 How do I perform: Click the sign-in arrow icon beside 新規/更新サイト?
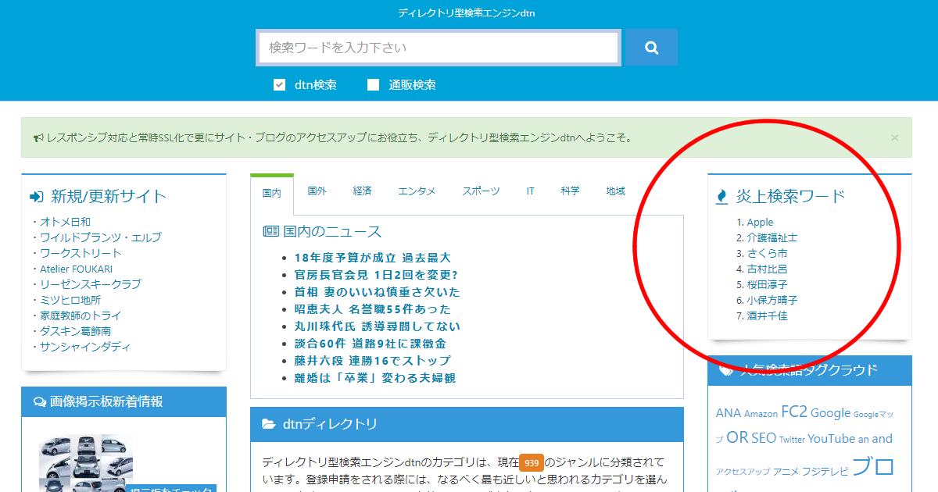coord(36,197)
